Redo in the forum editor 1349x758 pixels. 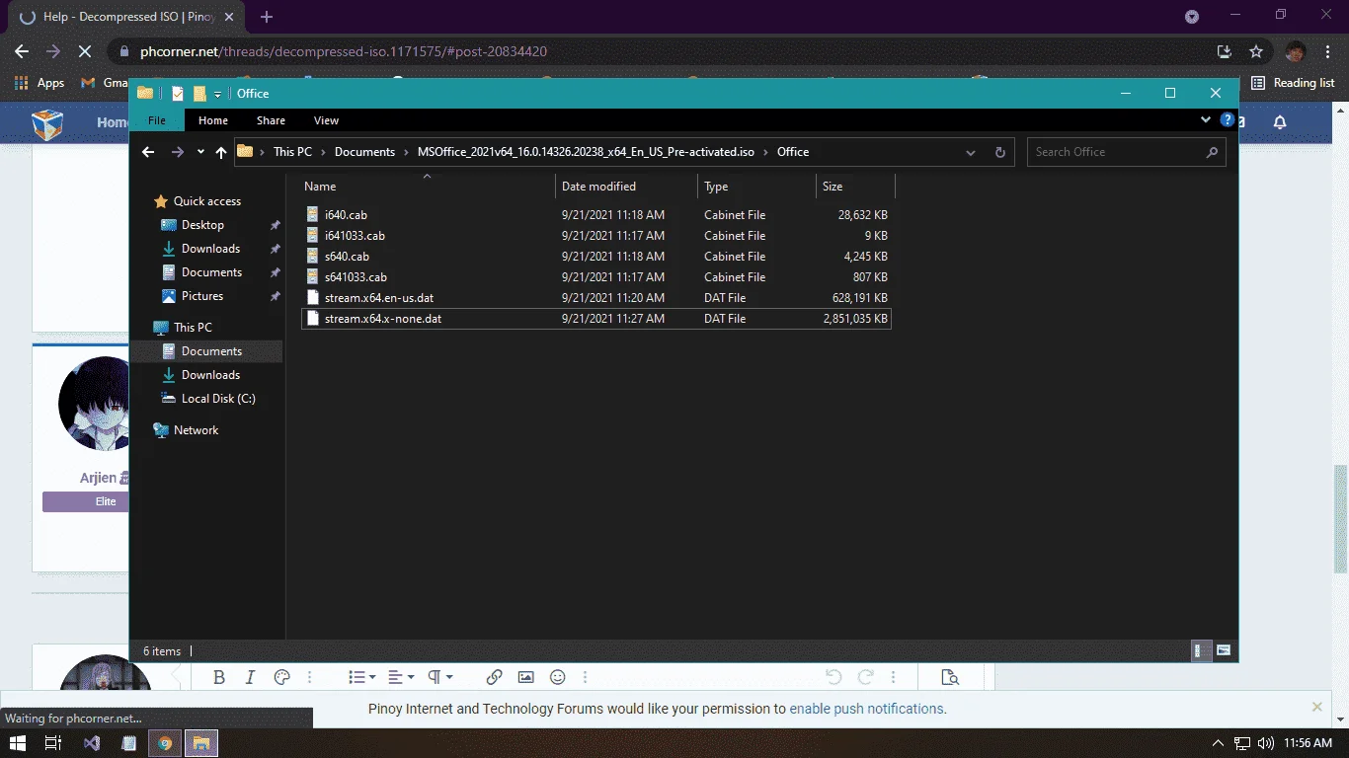865,677
